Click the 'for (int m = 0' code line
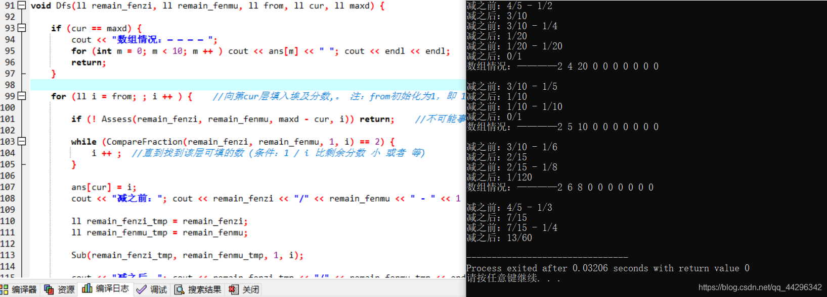 [260, 51]
